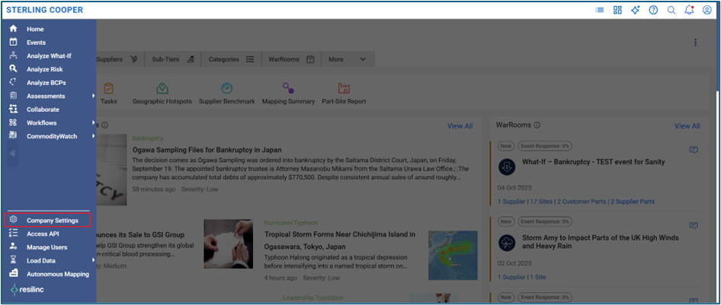This screenshot has height=305, width=721.
Task: Expand the Workflows submenu arrow
Action: click(x=93, y=122)
